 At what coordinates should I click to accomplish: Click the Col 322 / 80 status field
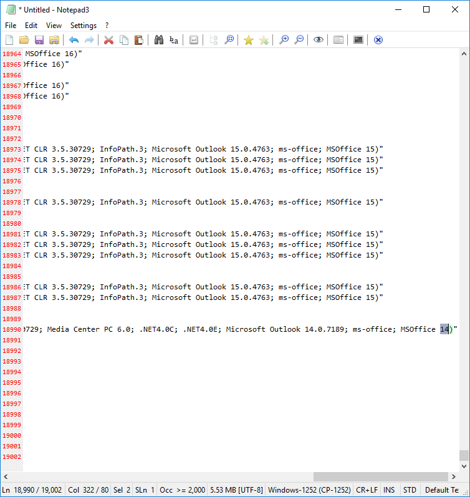click(88, 490)
